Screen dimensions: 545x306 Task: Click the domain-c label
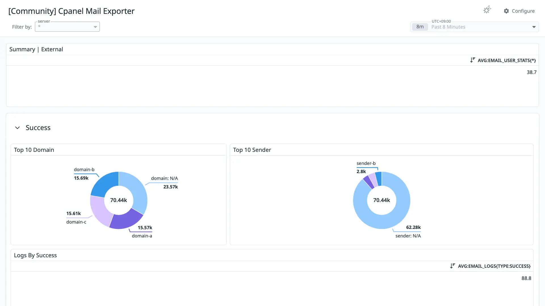76,222
